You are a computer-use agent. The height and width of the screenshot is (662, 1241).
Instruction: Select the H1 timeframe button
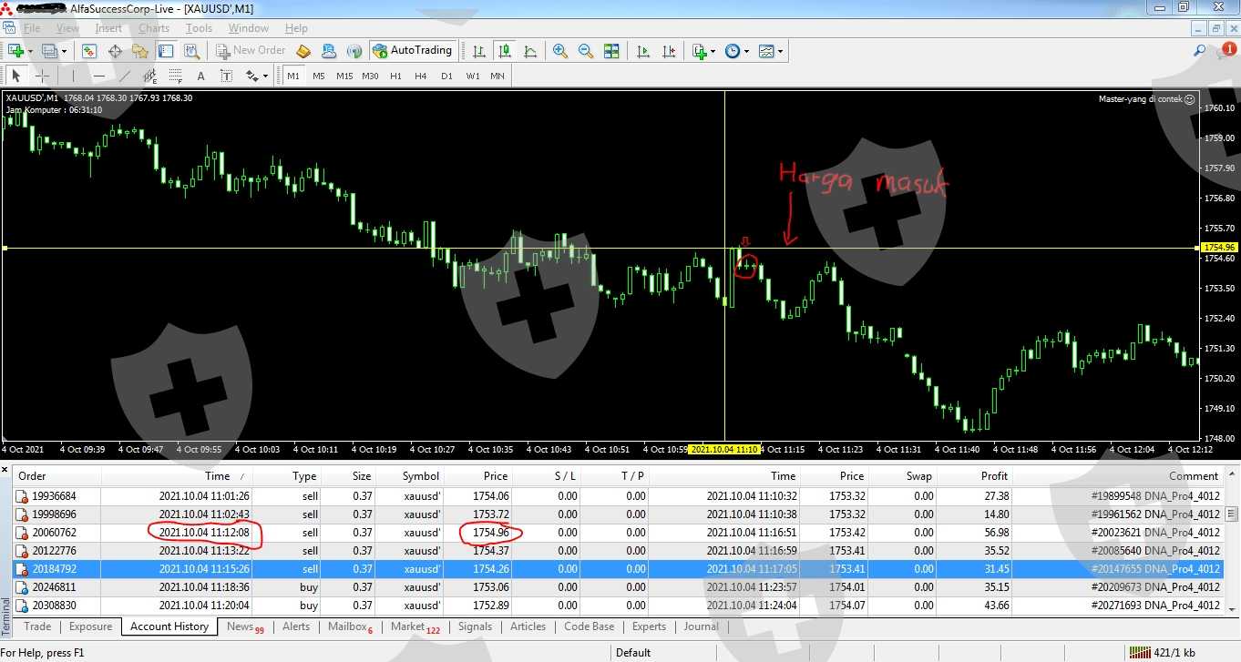(395, 76)
